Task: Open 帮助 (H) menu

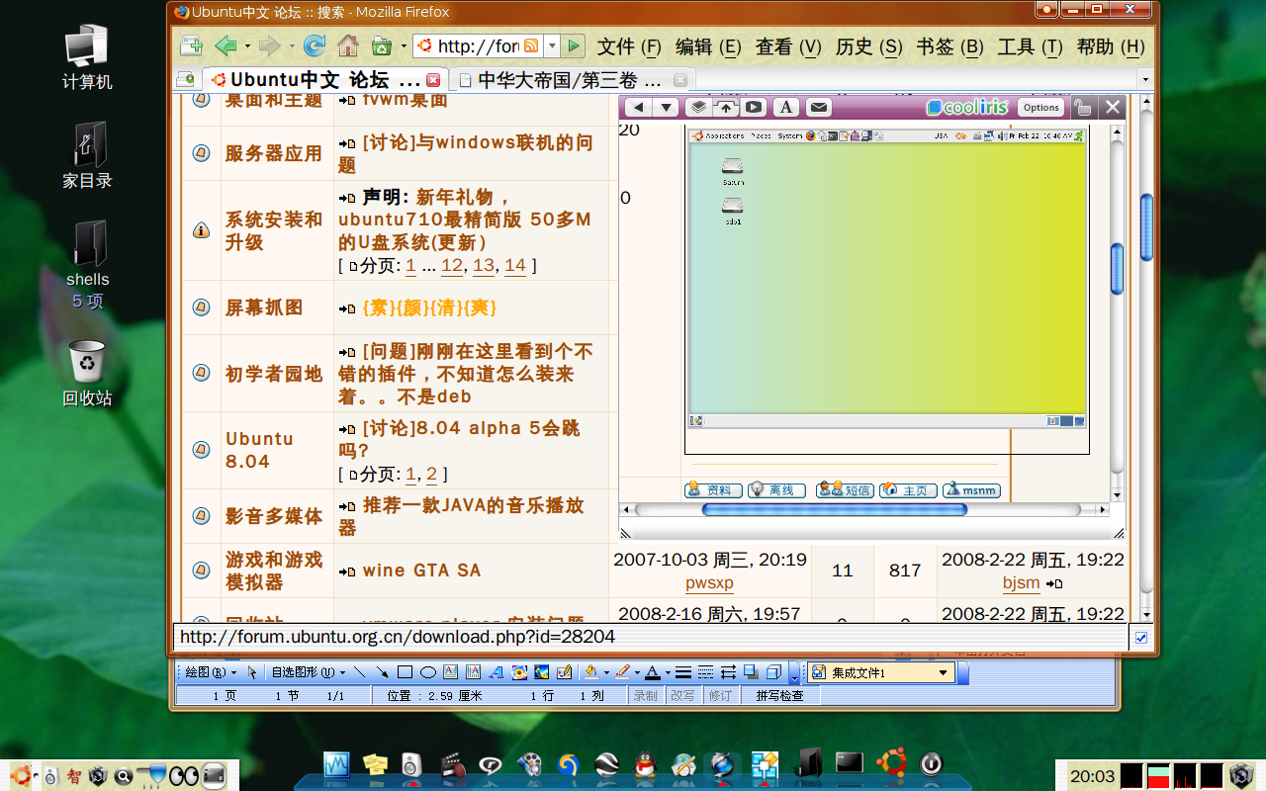Action: tap(1111, 46)
